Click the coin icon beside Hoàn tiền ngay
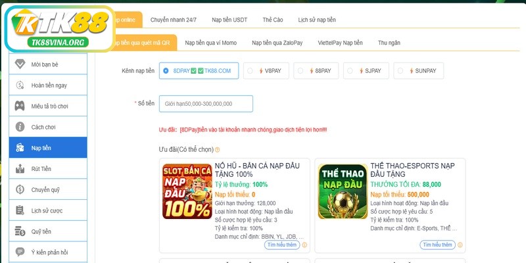The width and height of the screenshot is (526, 263). (x=20, y=85)
